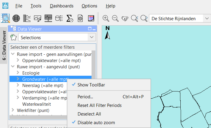Click the zoom in magnifier
The width and height of the screenshot is (211, 128).
106,18
